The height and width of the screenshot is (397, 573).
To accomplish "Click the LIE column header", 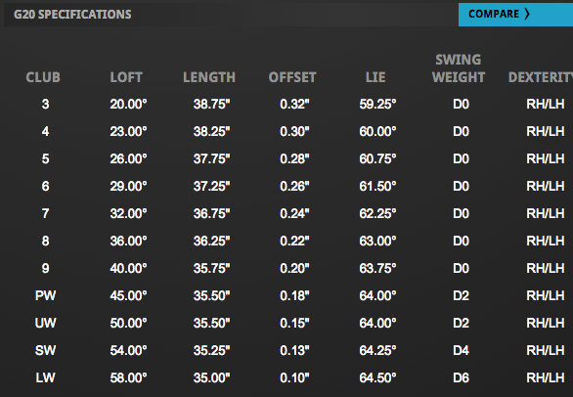I will click(375, 77).
